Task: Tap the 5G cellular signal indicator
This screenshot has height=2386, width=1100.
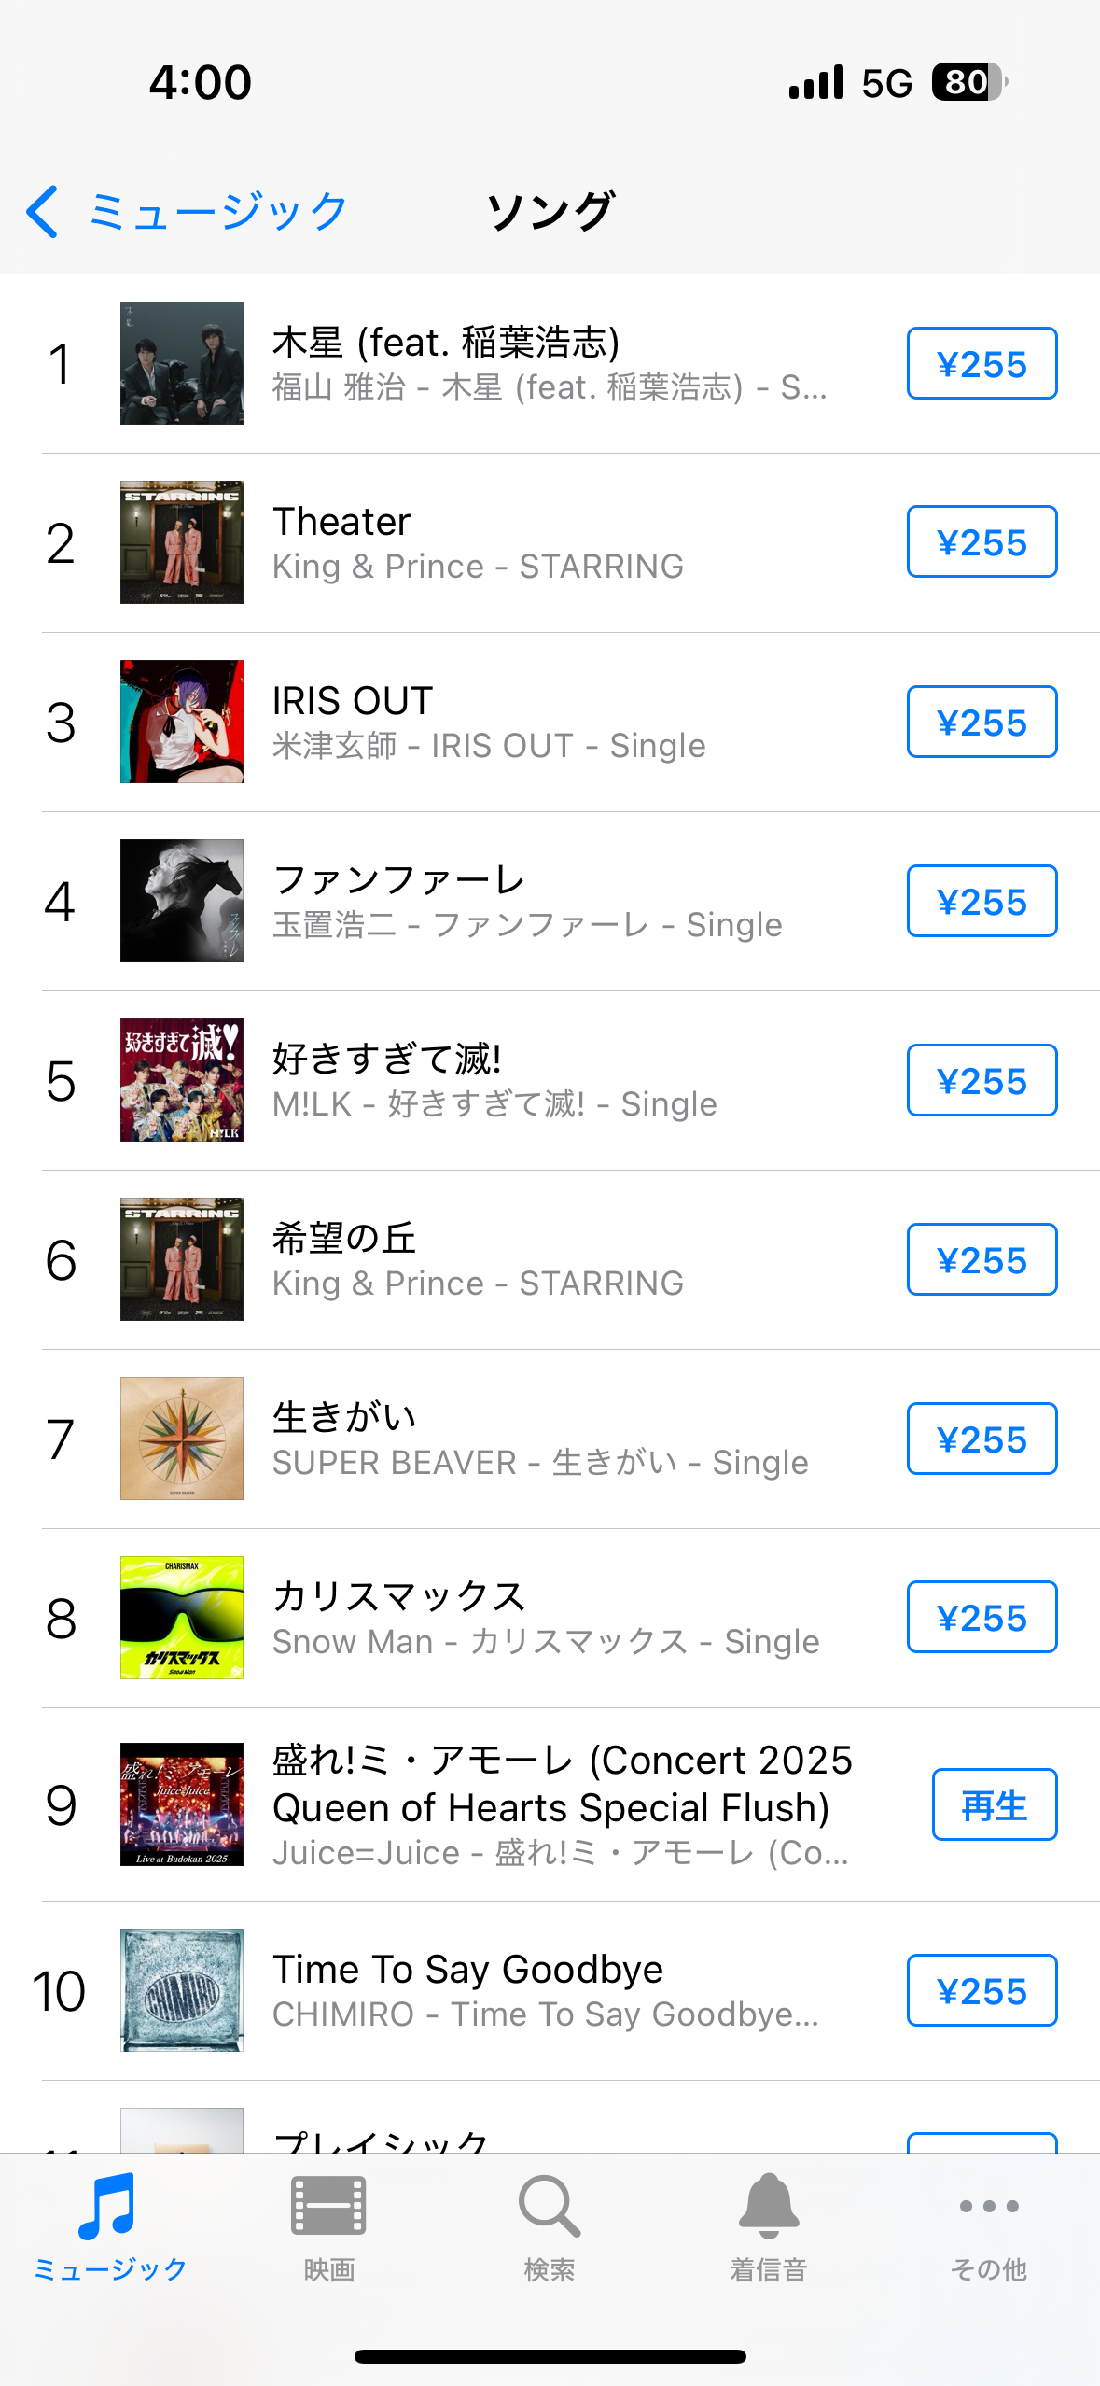Action: pyautogui.click(x=886, y=84)
